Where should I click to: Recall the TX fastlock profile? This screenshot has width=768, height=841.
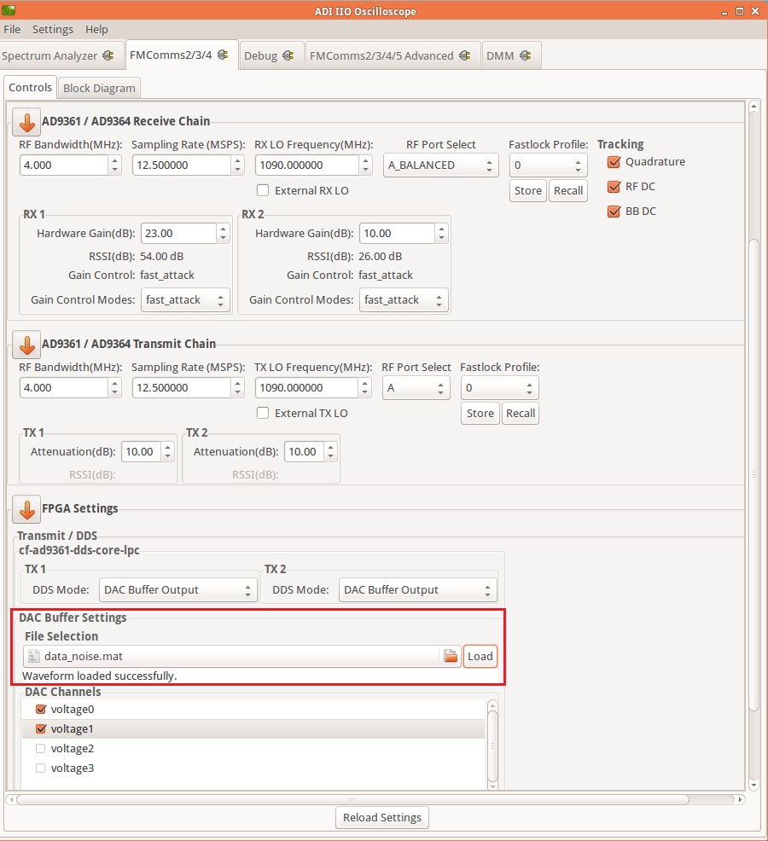click(x=520, y=413)
